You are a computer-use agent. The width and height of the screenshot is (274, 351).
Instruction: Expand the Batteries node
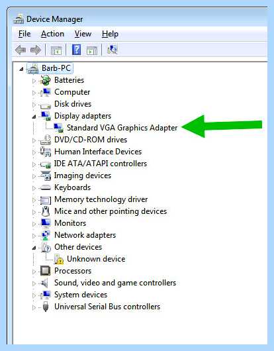click(x=34, y=81)
